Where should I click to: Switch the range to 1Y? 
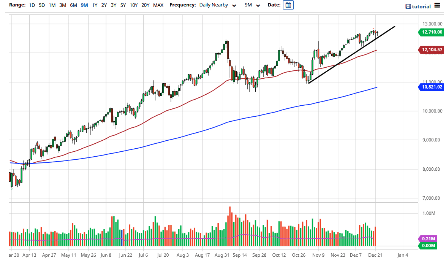(x=95, y=5)
